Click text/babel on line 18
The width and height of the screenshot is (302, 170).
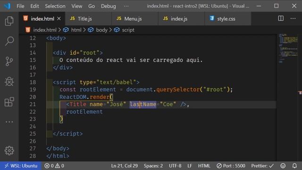coord(116,82)
